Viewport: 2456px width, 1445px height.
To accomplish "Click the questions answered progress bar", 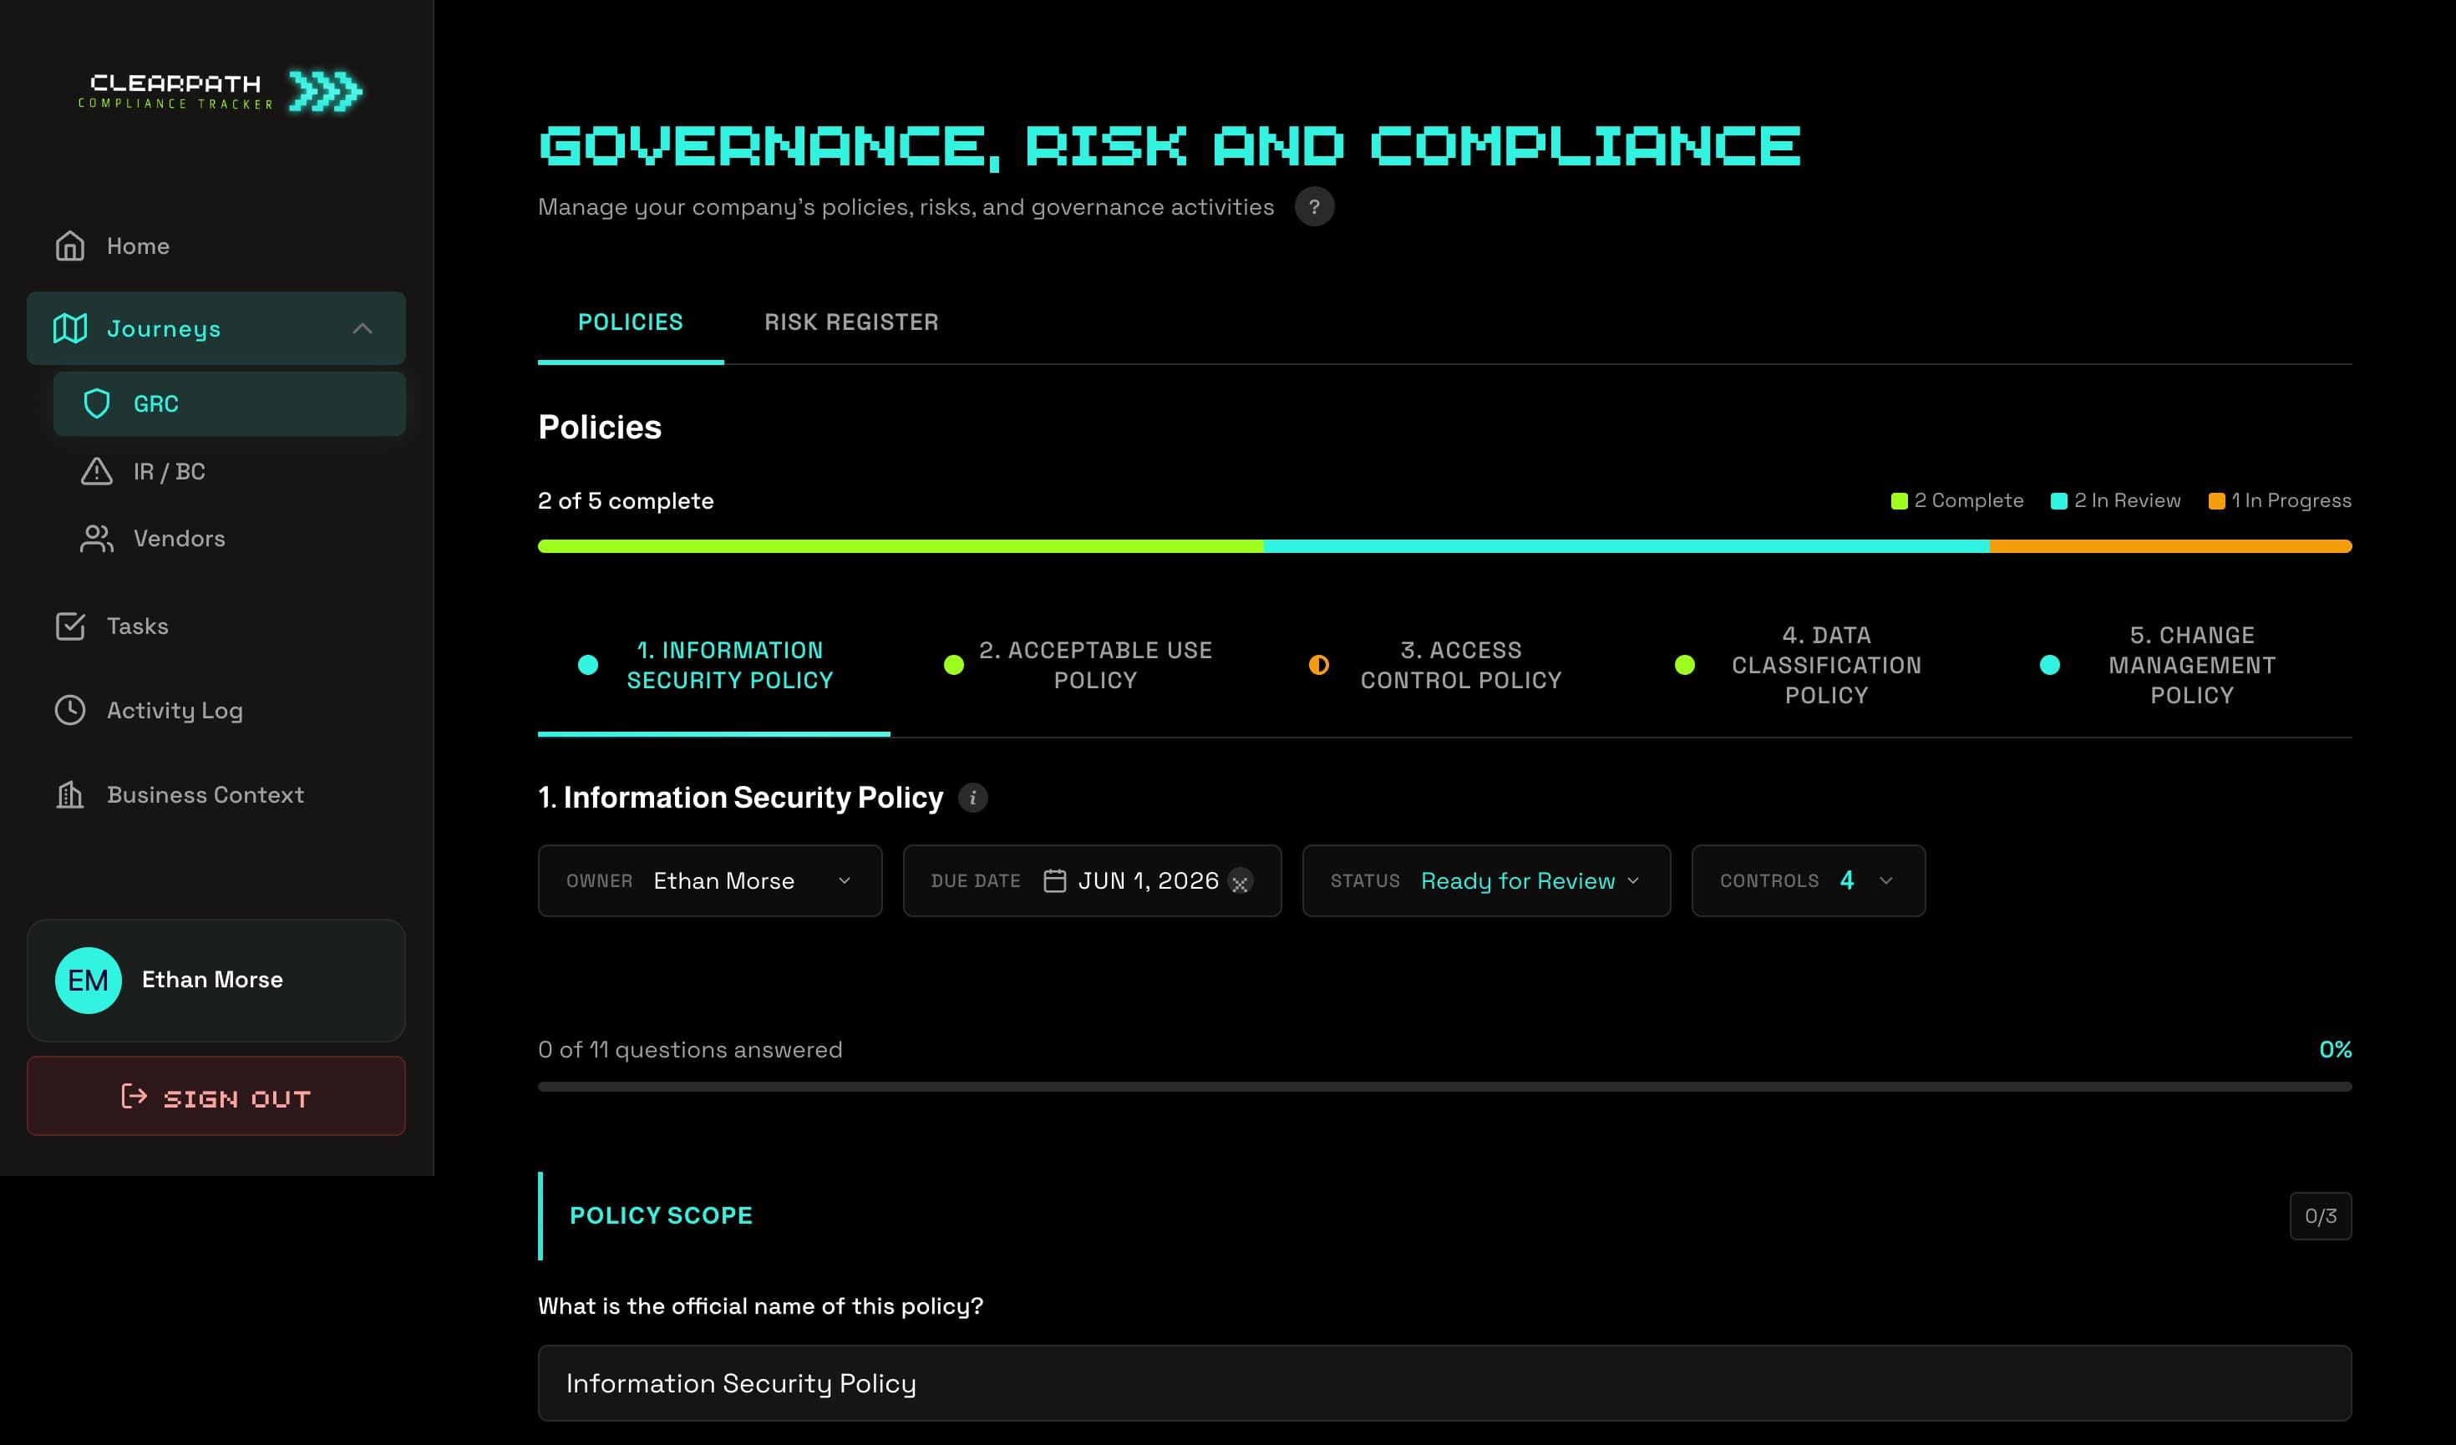I will click(x=1444, y=1087).
